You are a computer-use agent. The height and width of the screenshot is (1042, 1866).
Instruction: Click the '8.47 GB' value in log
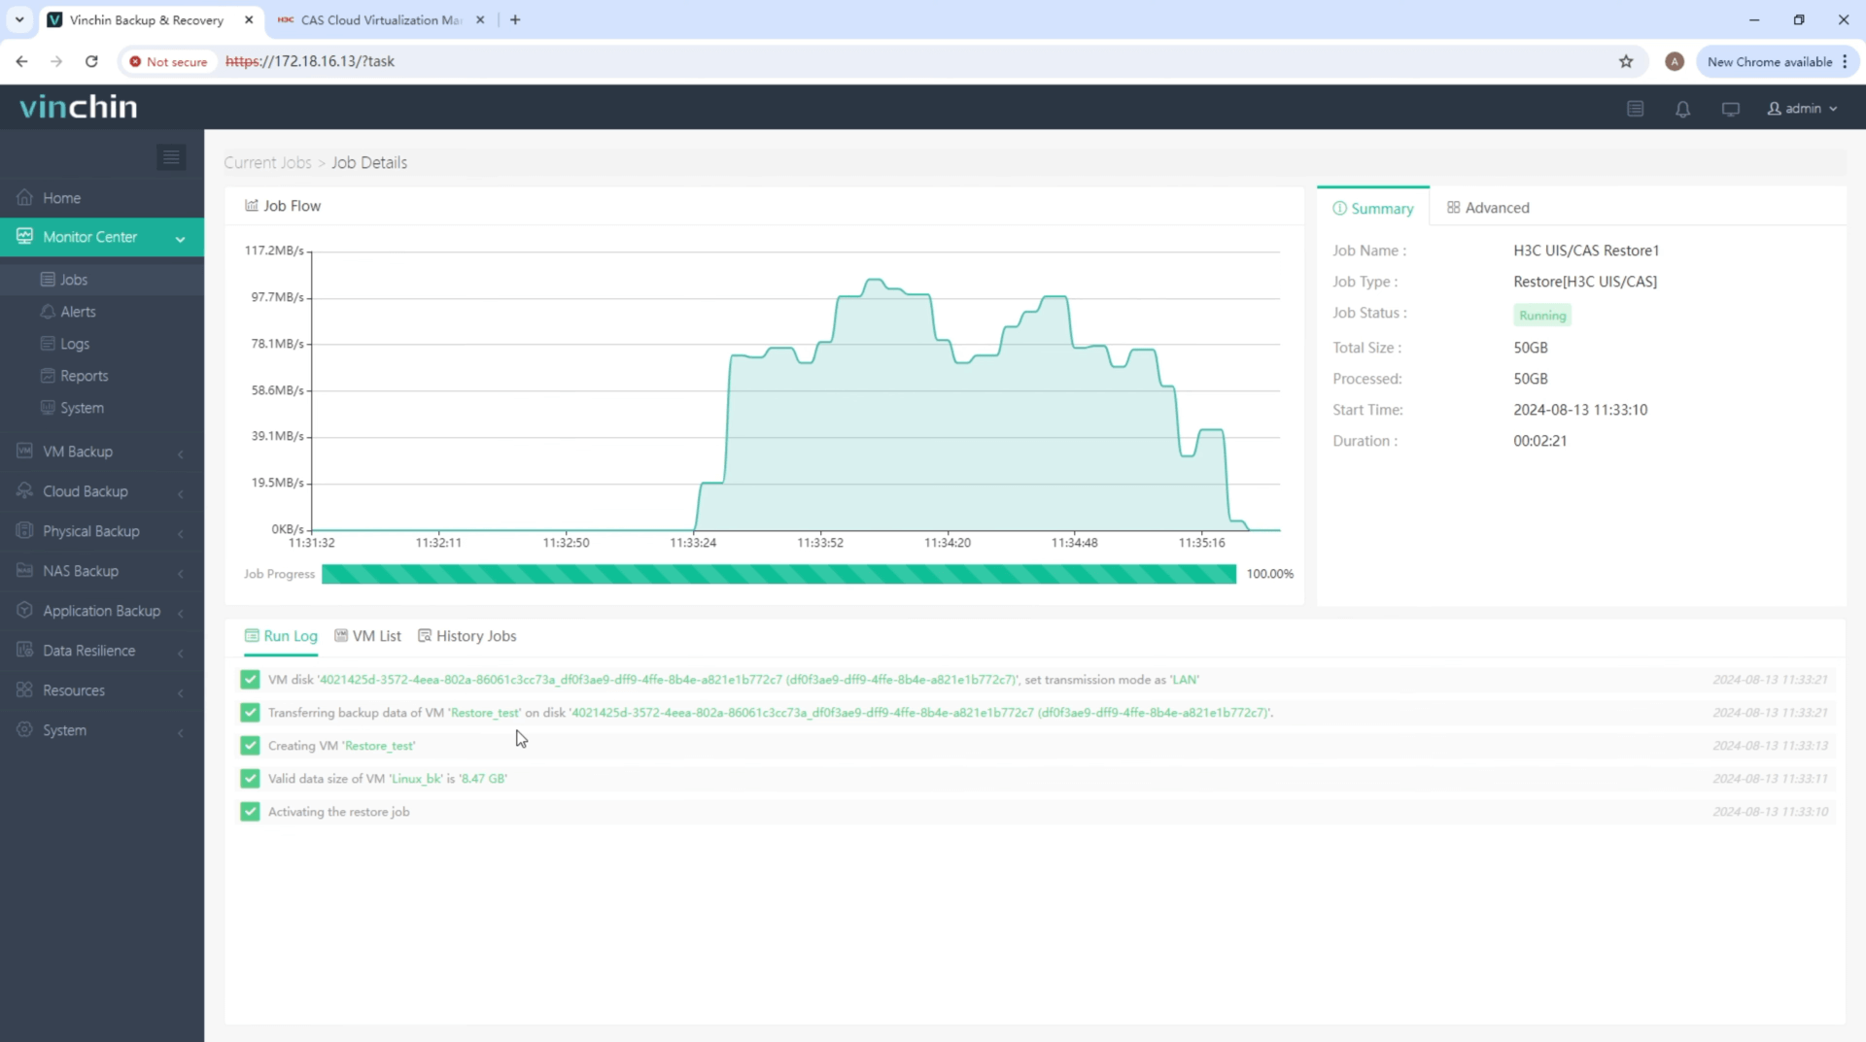(483, 779)
